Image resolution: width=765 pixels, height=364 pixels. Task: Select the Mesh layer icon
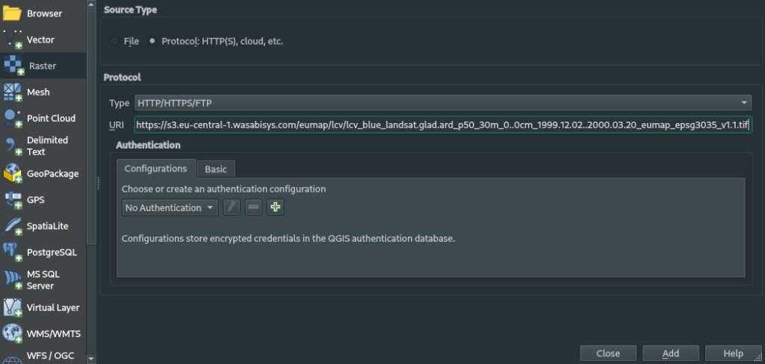coord(12,92)
